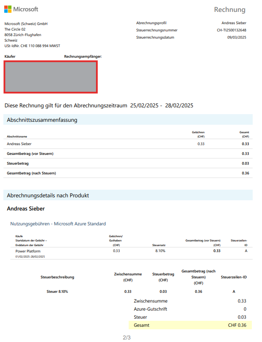Click the 'Abschnittszusammenfassung' section header
This screenshot has height=342, width=262.
(x=42, y=120)
